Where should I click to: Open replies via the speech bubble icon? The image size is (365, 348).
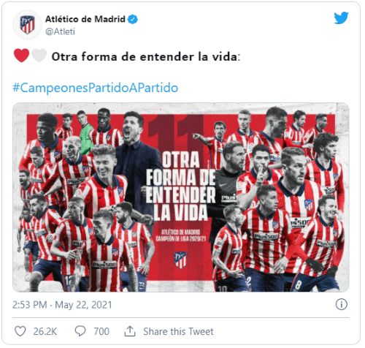pos(80,331)
